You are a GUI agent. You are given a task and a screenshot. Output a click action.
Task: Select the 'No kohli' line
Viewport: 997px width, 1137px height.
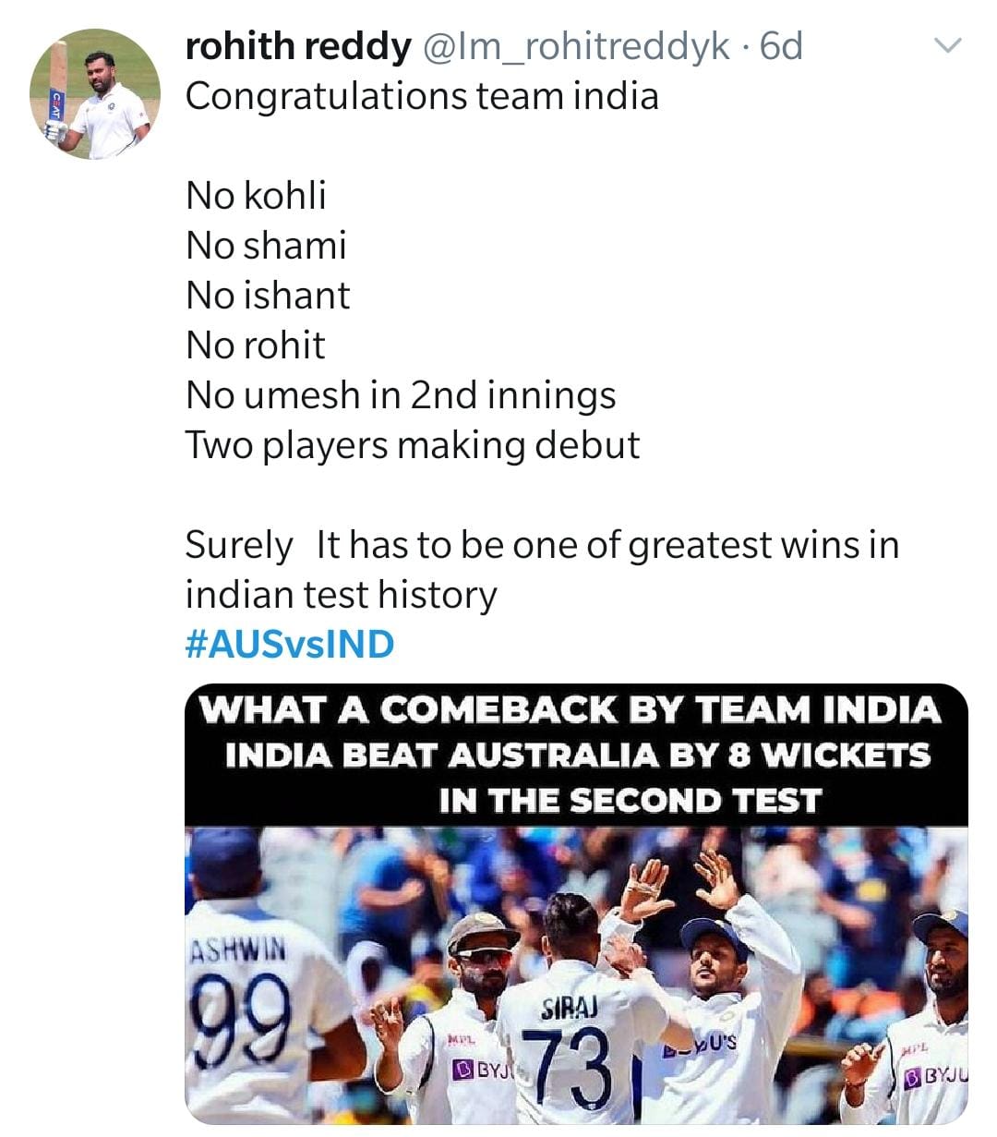point(256,196)
